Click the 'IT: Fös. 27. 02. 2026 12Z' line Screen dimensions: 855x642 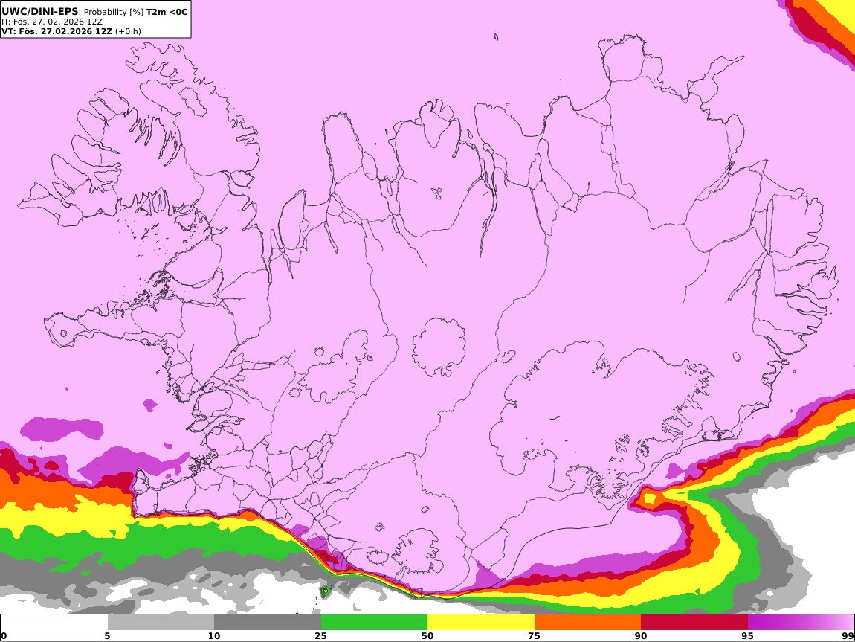(51, 22)
